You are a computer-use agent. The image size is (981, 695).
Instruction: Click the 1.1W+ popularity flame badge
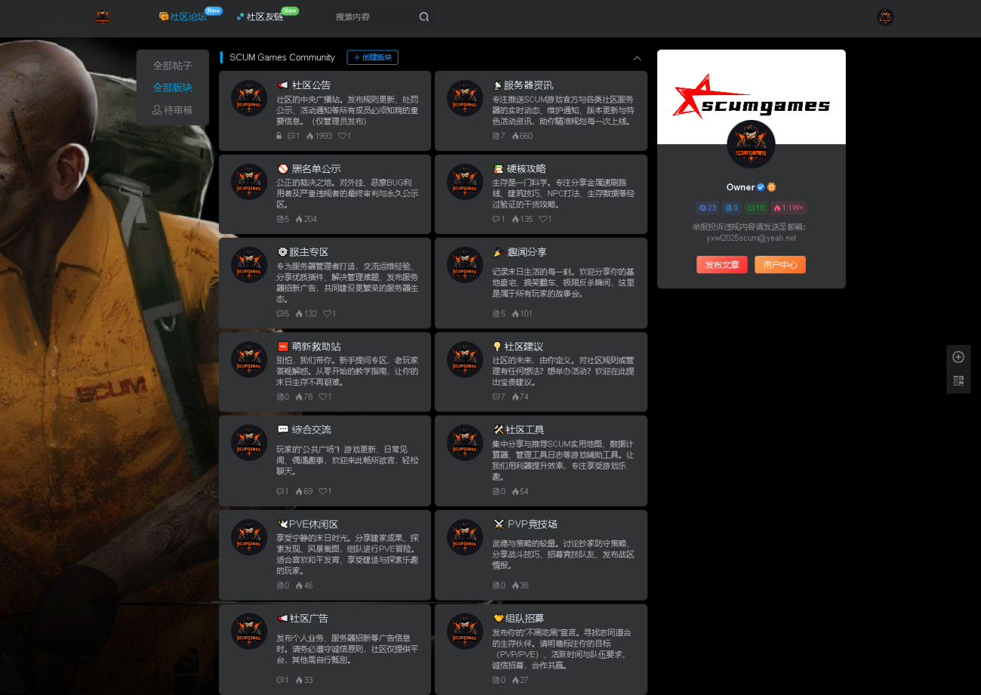click(789, 208)
